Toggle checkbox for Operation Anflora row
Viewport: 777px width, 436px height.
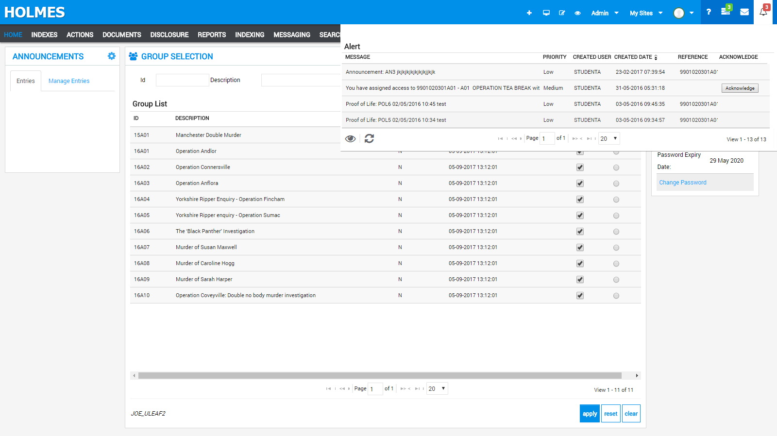[580, 184]
